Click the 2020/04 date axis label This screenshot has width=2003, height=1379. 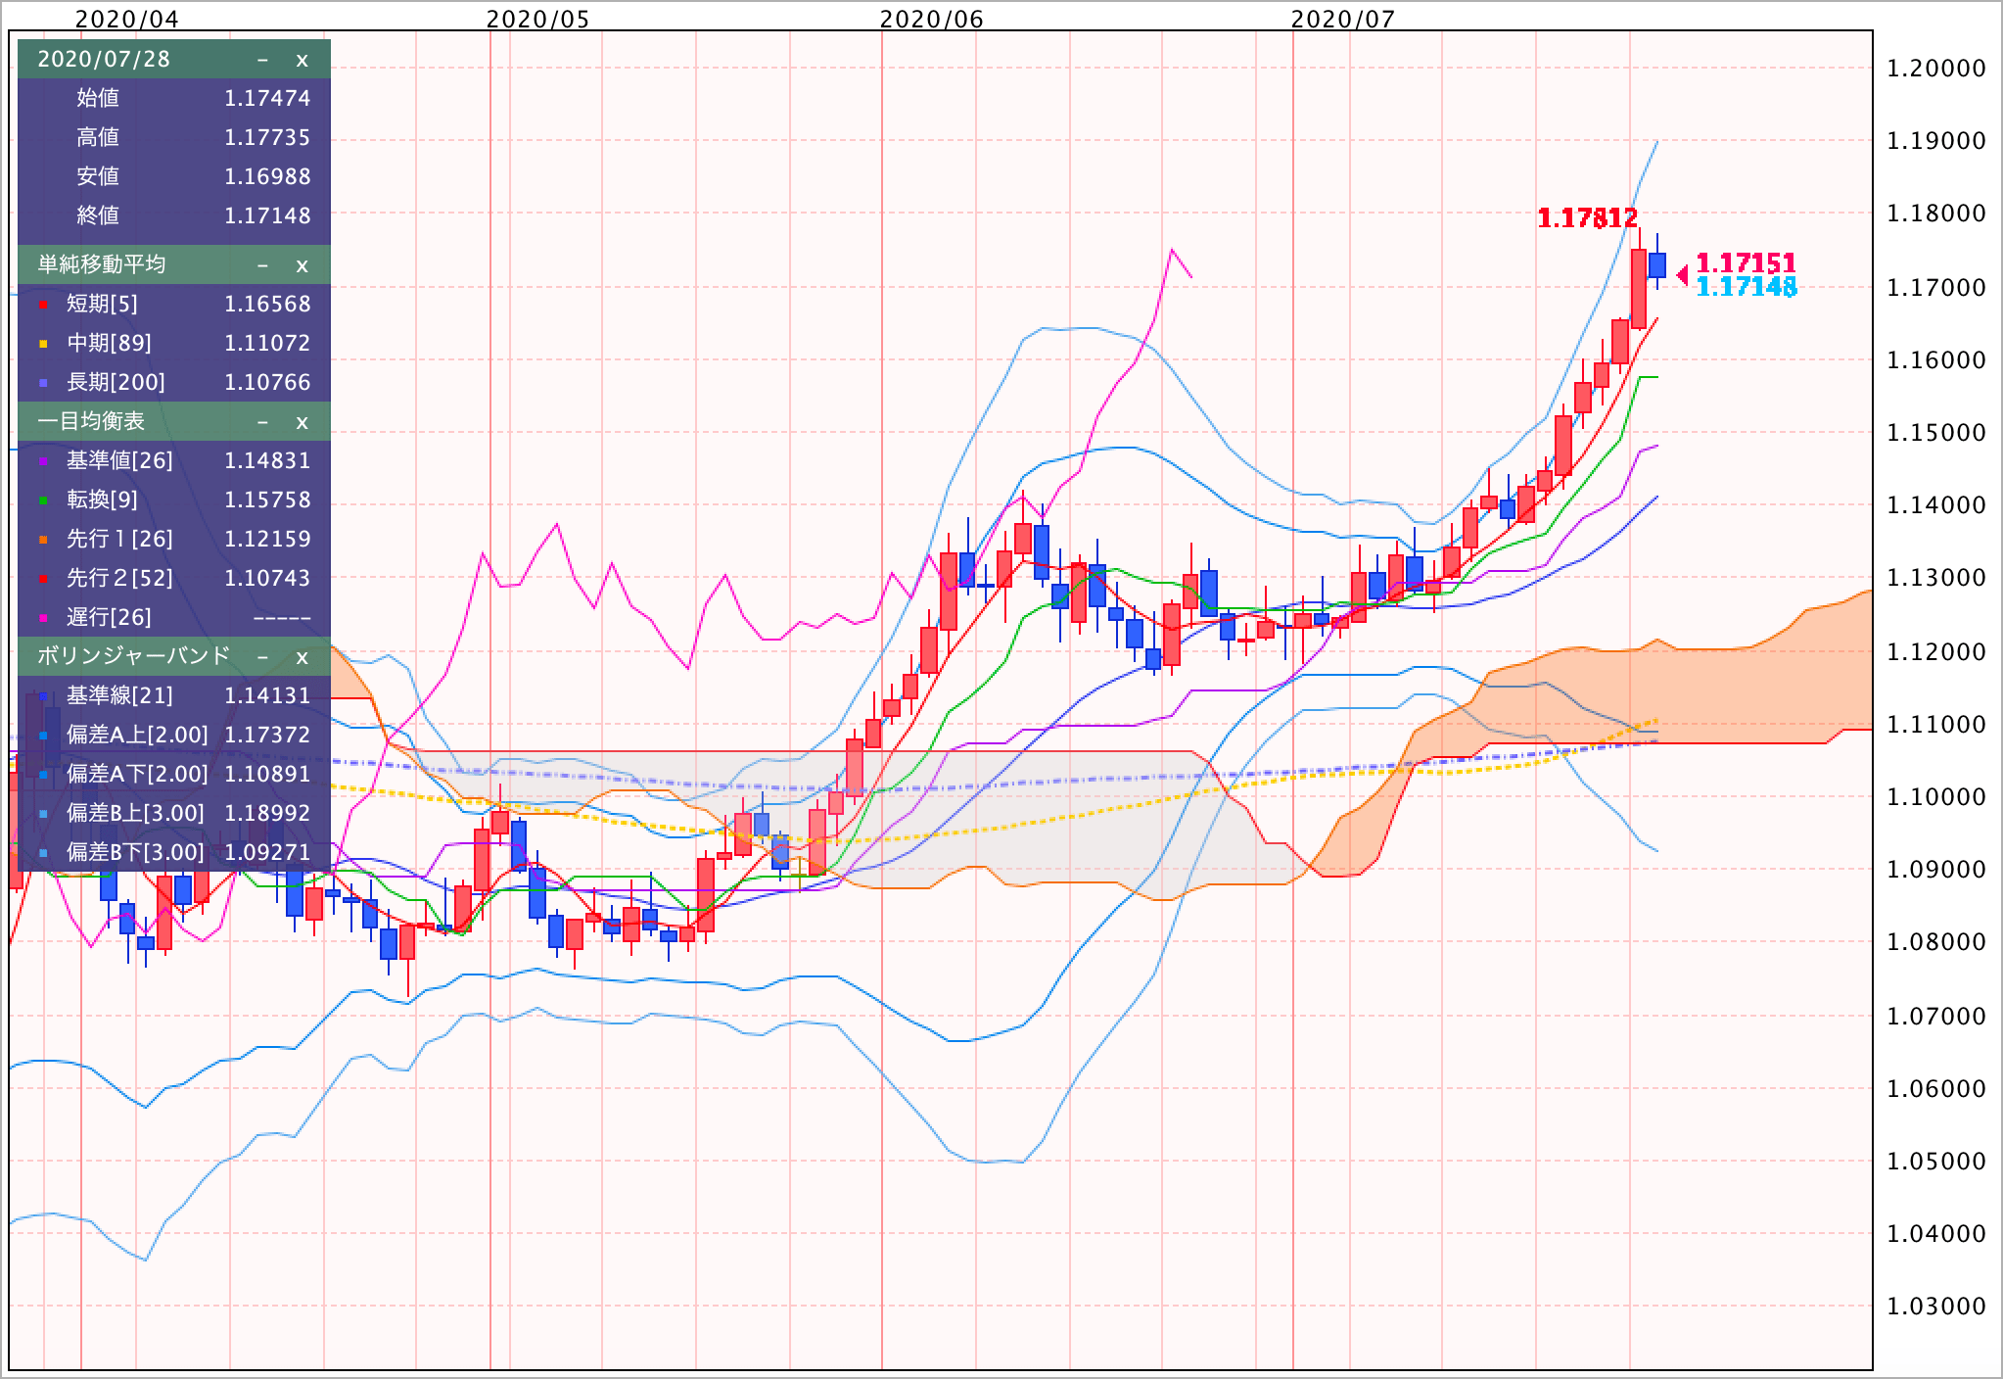coord(127,19)
